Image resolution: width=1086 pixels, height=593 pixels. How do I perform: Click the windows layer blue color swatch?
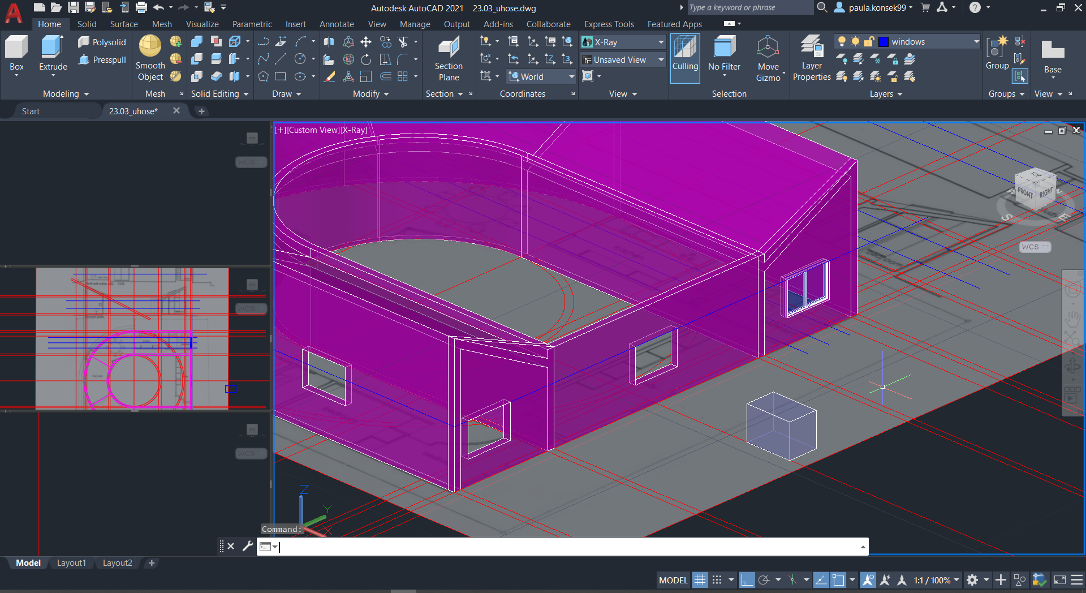883,41
